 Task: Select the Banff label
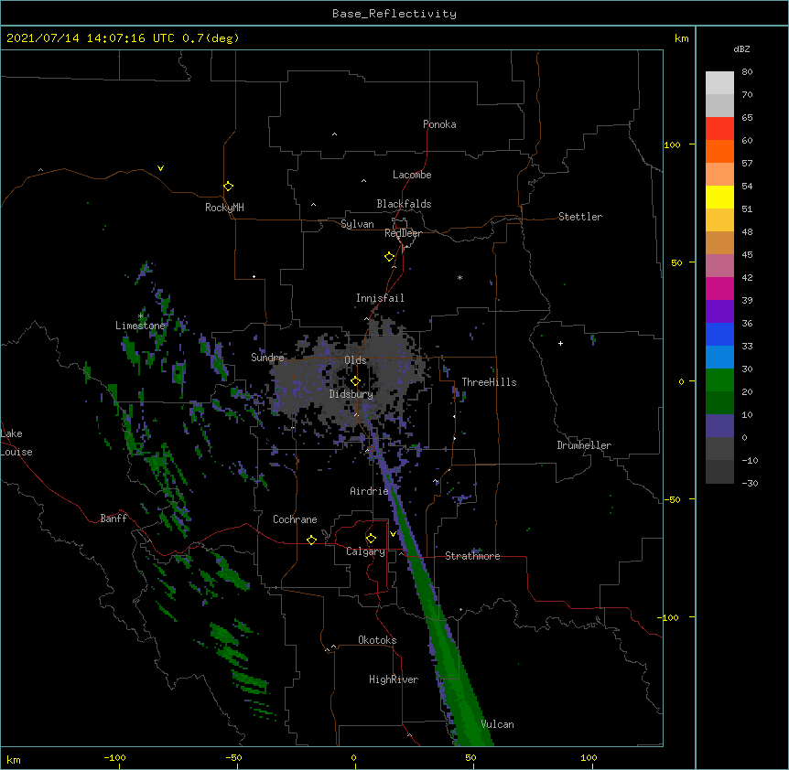pos(113,519)
